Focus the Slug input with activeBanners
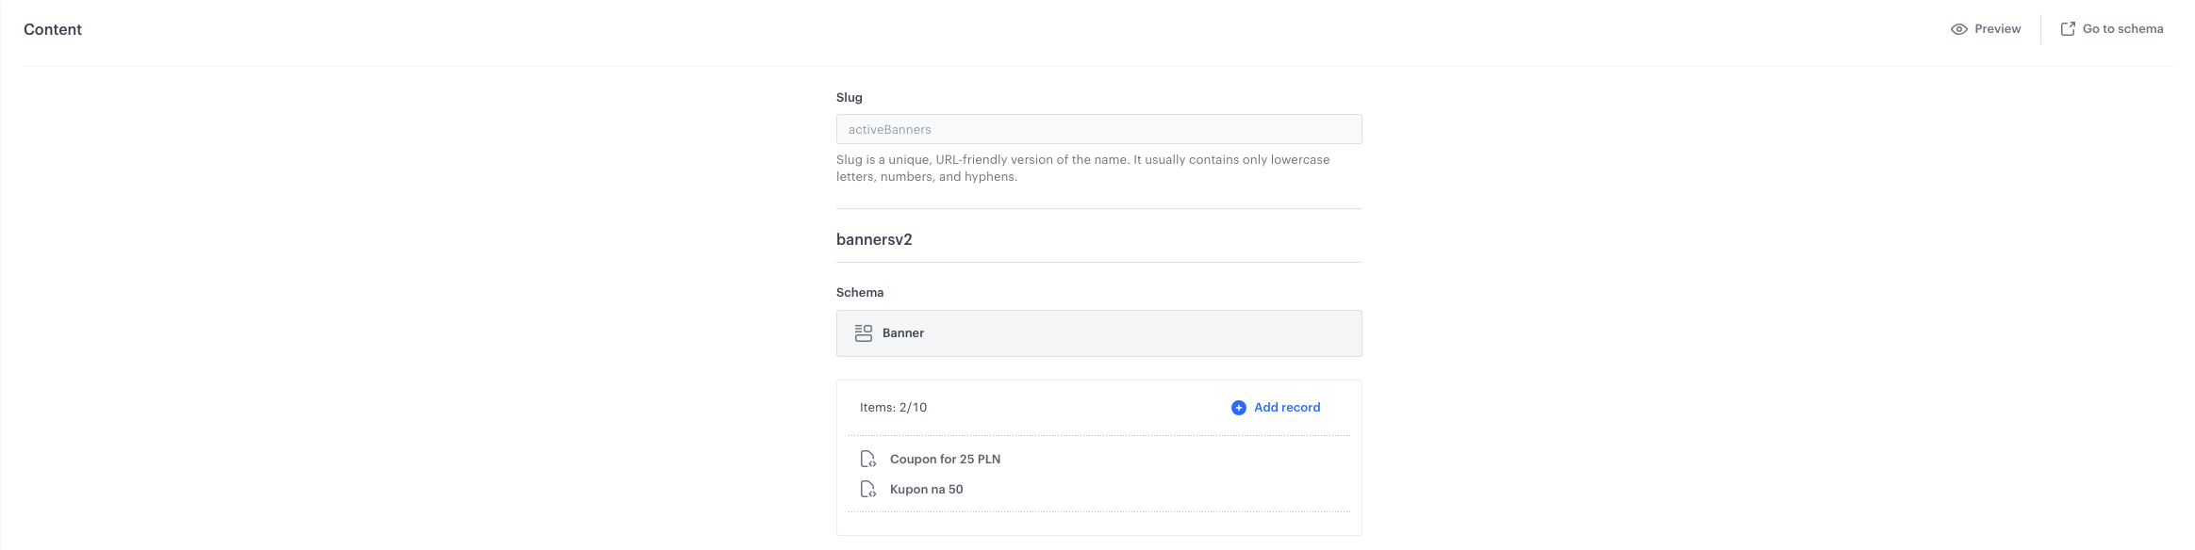 point(1098,129)
